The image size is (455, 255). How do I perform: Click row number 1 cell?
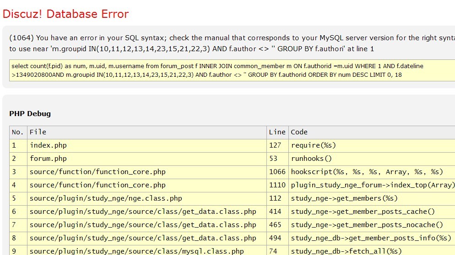(x=18, y=146)
